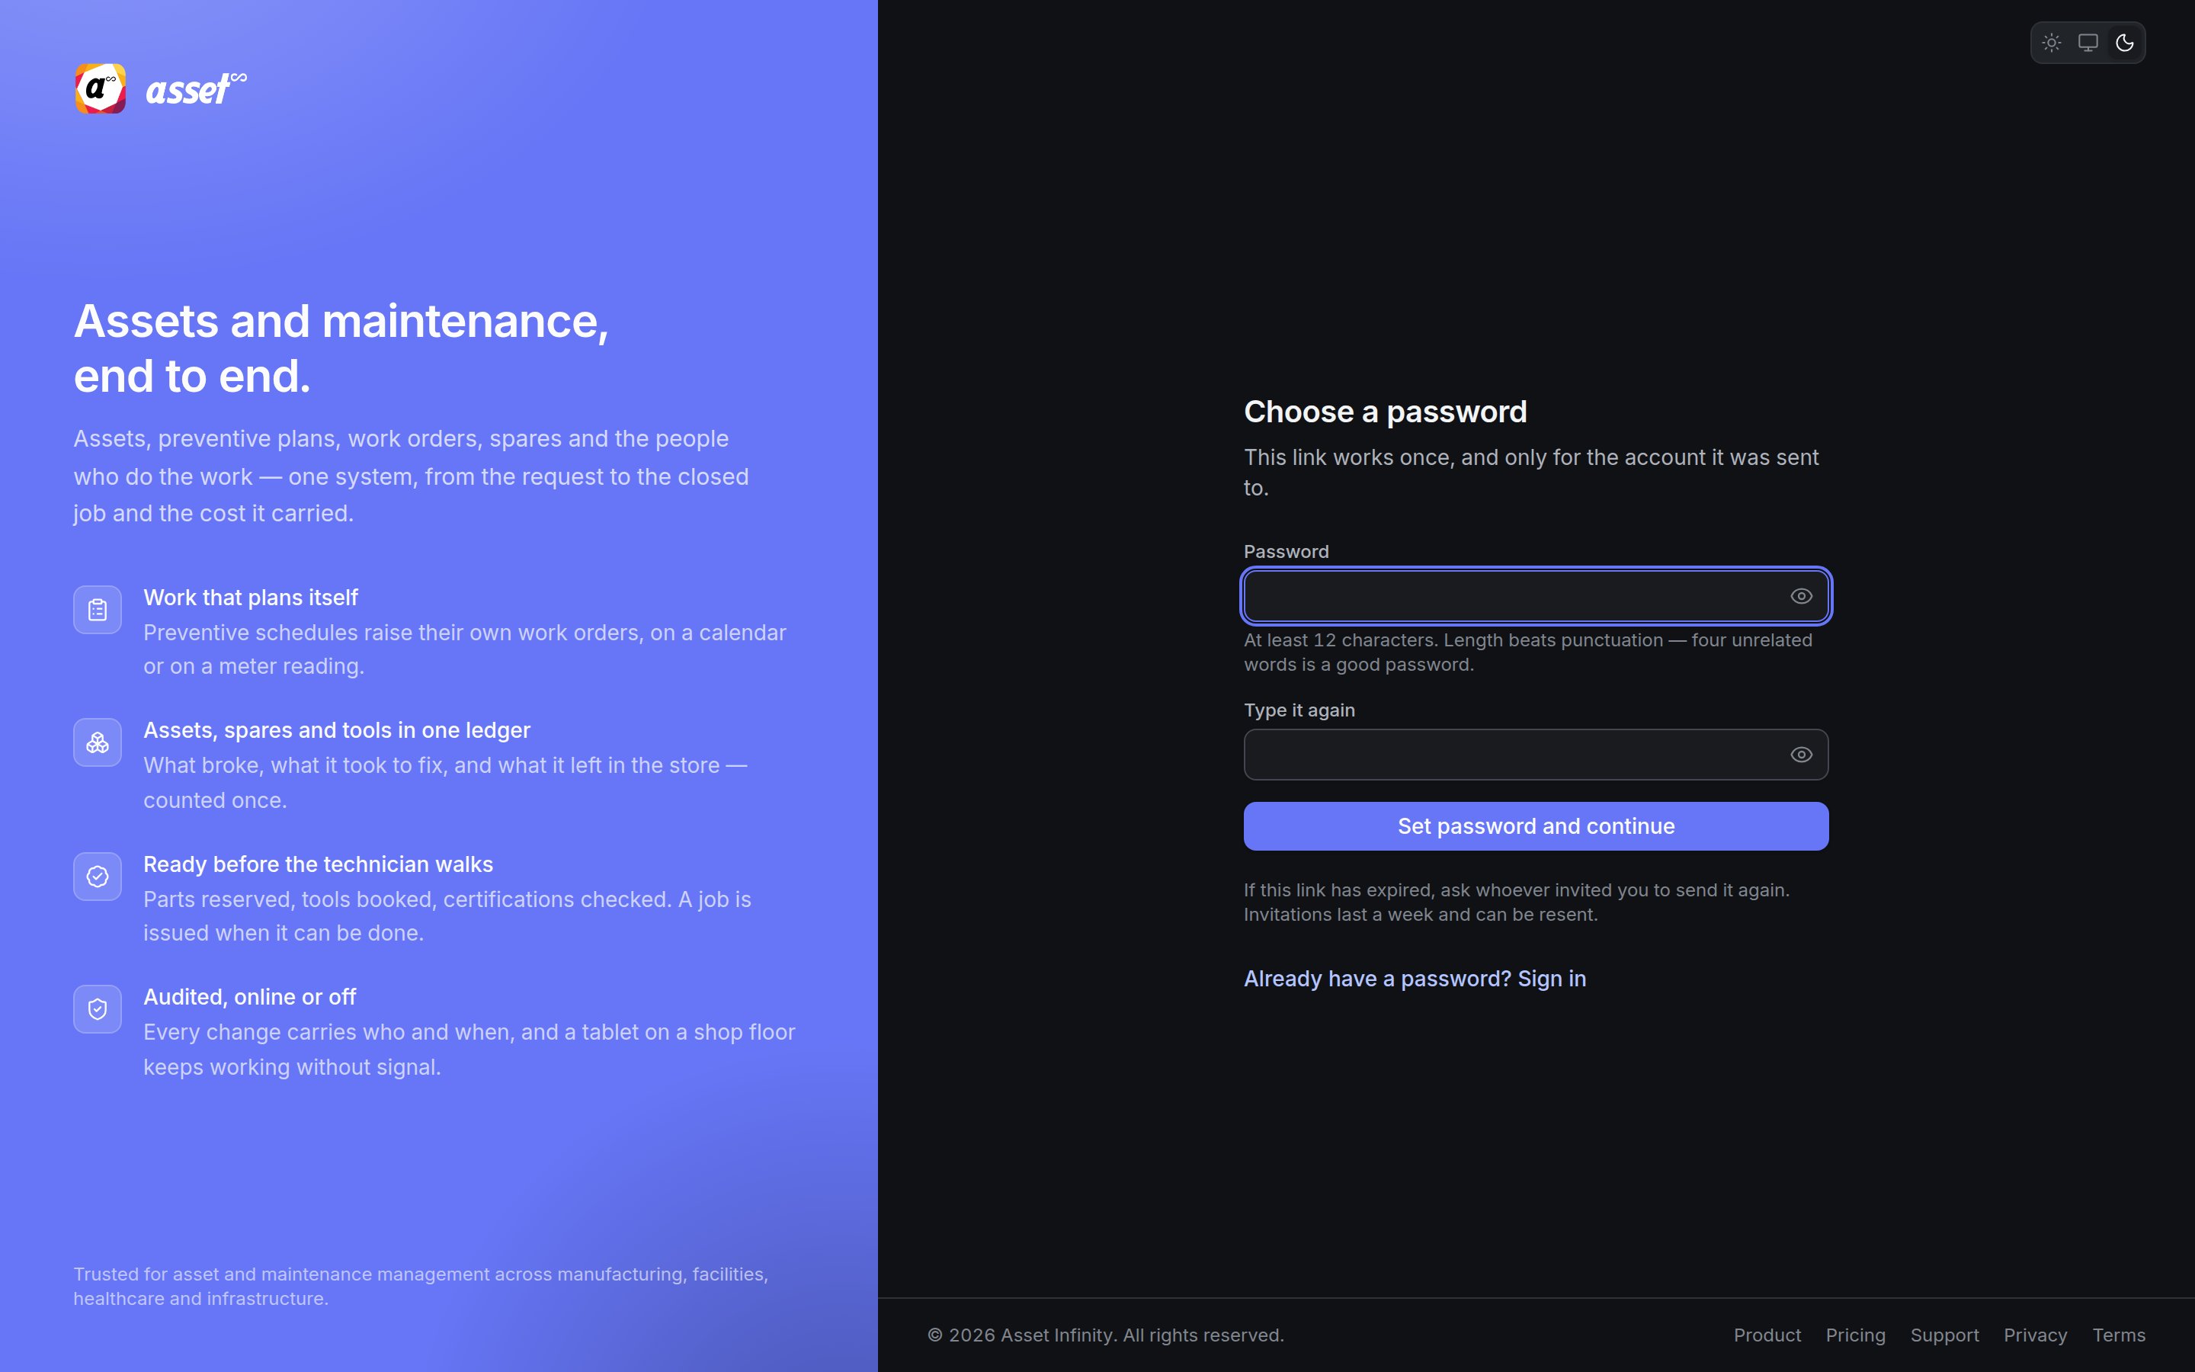Image resolution: width=2195 pixels, height=1372 pixels.
Task: Click Trusted for asset and maintenance management text
Action: point(421,1287)
